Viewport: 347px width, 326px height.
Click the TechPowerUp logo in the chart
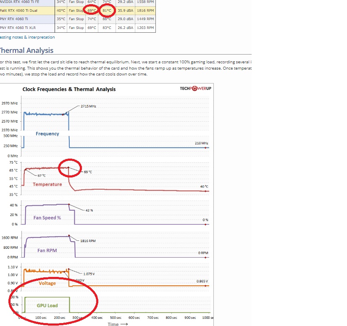click(195, 89)
